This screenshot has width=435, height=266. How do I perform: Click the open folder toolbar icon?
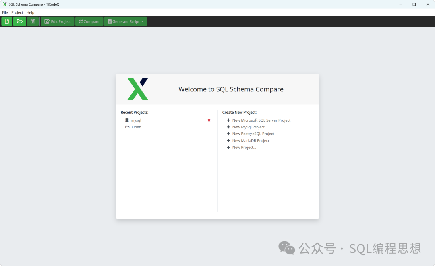coord(19,21)
